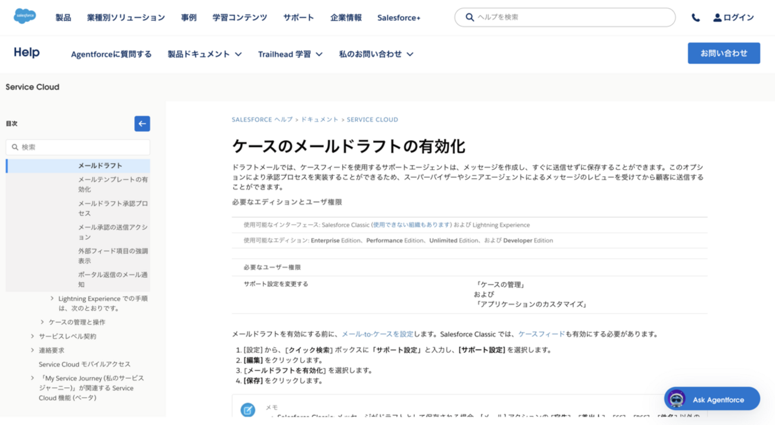Click the SERVICE CLOUD breadcrumb
Image resolution: width=775 pixels, height=425 pixels.
click(x=372, y=120)
